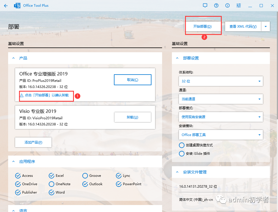Open the feedback chat icon
Image resolution: width=278 pixels, height=212 pixels.
click(x=205, y=6)
